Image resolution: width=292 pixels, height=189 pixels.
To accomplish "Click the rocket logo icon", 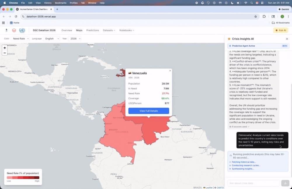I will coord(6,30).
